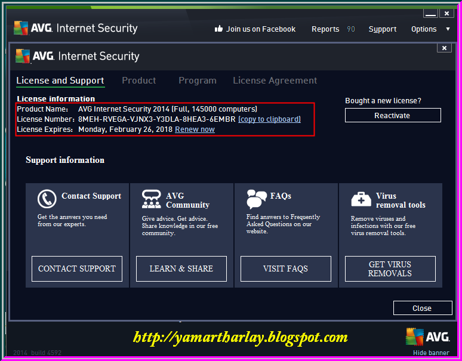Screen dimensions: 462x361
Task: Click the product name AVG Internet Security 2014 text
Action: click(168, 109)
